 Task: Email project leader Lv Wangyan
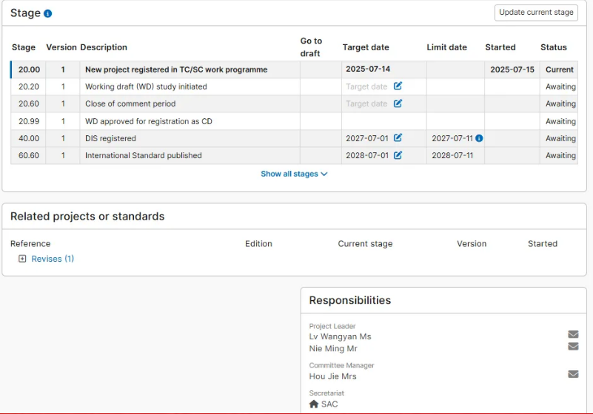pyautogui.click(x=573, y=334)
